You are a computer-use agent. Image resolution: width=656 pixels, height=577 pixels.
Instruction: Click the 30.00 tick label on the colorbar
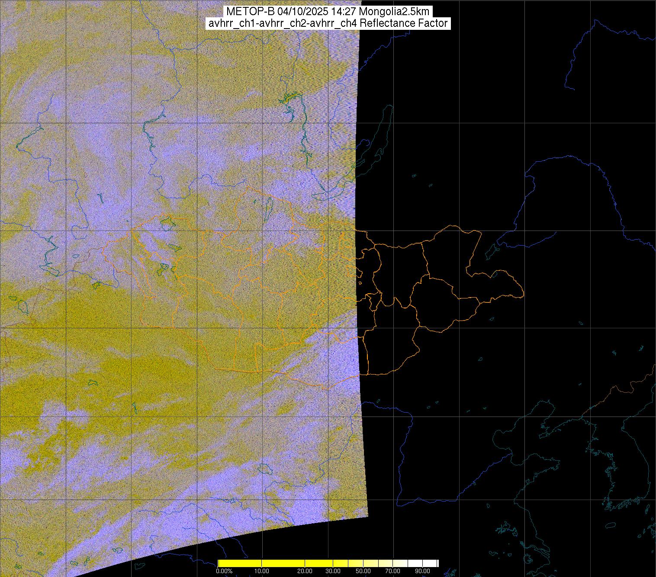tap(332, 571)
